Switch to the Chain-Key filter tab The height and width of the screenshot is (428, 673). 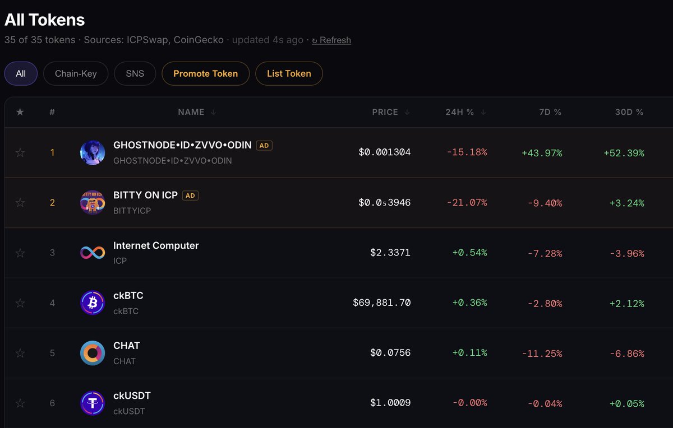tap(76, 73)
